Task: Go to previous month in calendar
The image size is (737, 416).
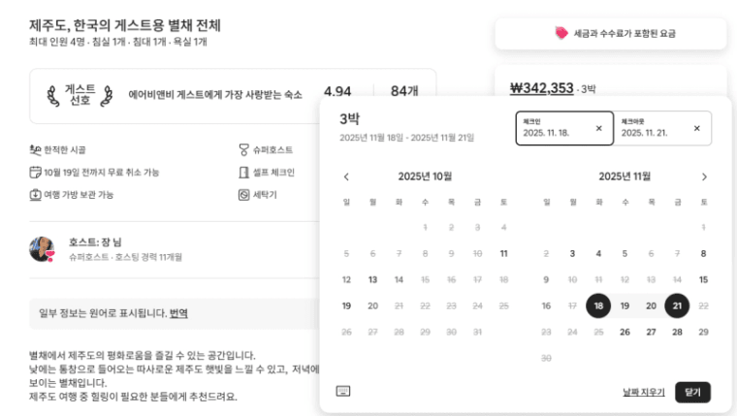Action: 346,176
